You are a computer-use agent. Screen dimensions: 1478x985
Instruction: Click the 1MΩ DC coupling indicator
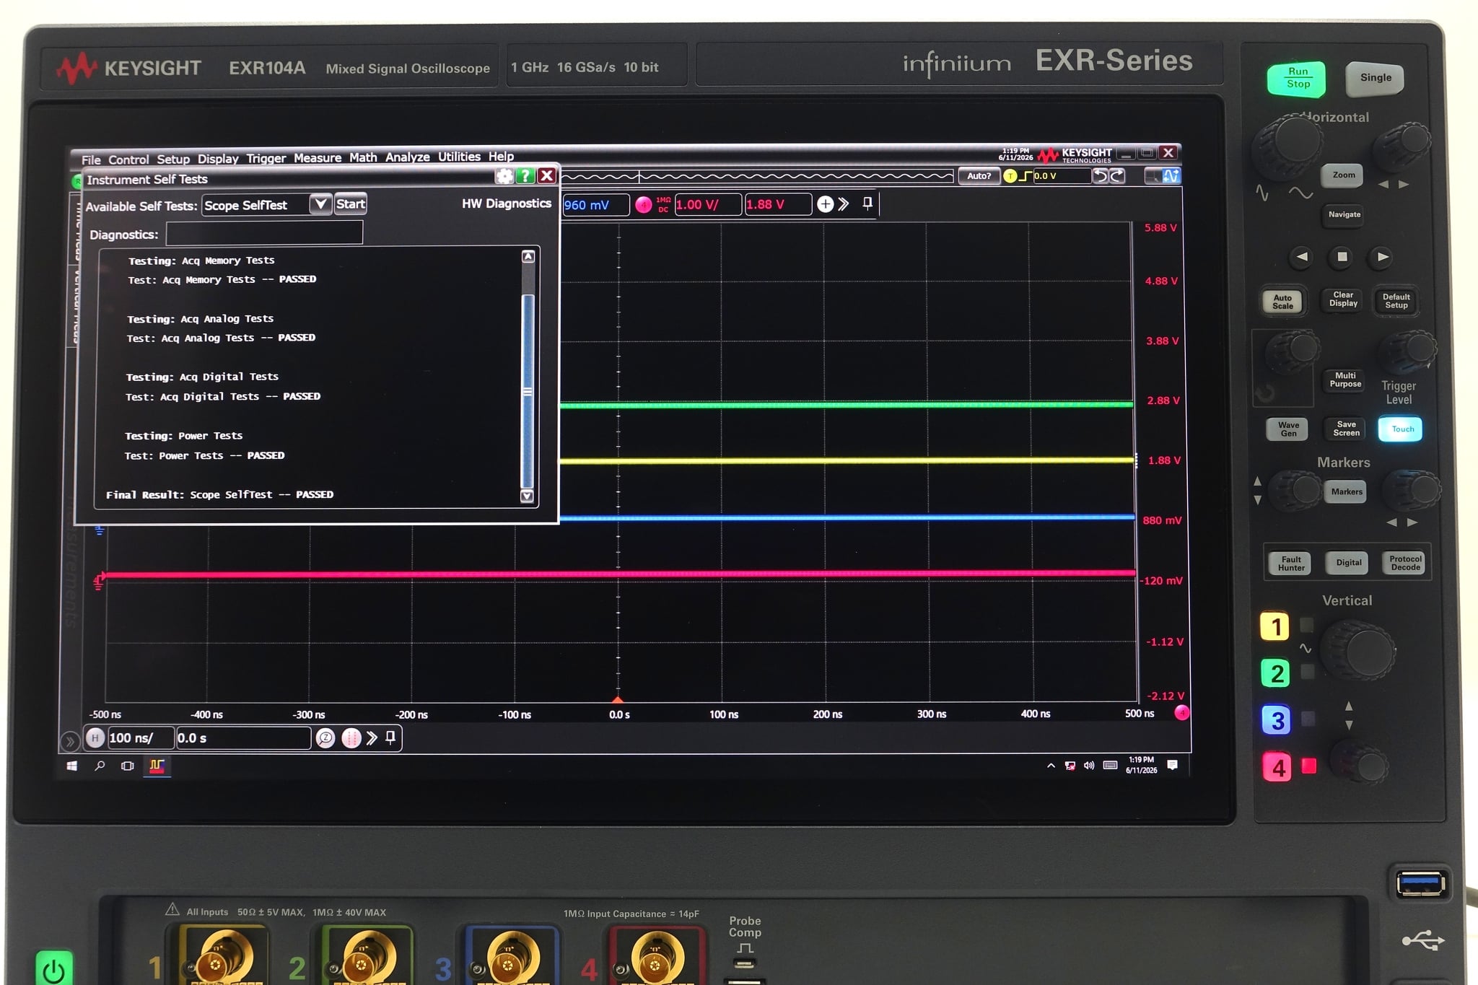coord(663,205)
